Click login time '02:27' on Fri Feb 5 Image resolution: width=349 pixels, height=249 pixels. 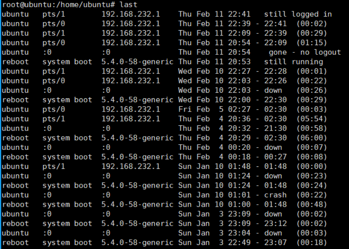pyautogui.click(x=239, y=109)
